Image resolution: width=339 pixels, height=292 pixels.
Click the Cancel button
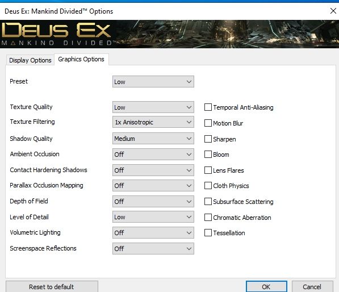(x=312, y=287)
